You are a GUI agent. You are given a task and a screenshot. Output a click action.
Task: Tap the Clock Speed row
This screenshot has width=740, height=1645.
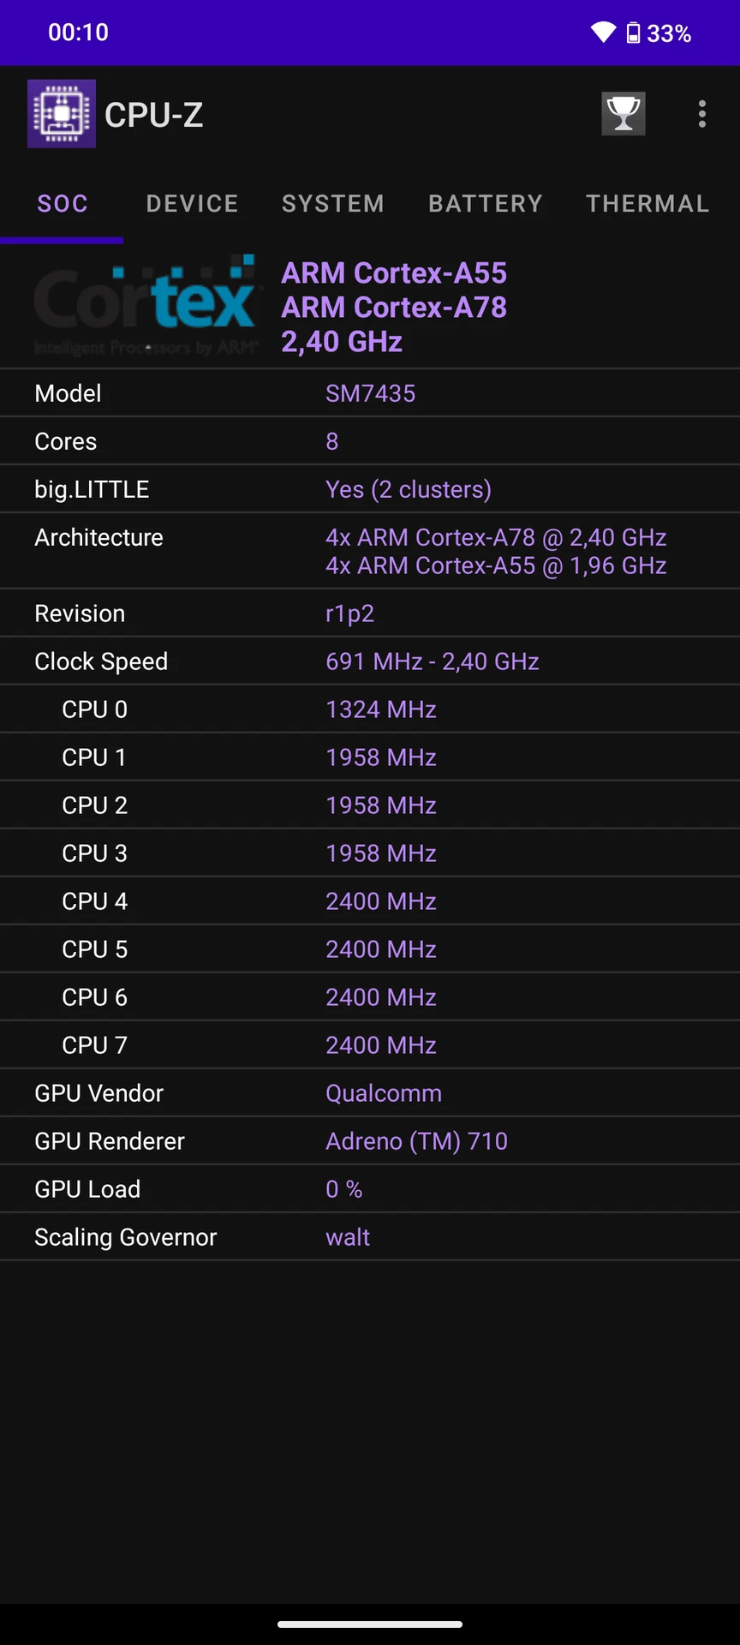tap(370, 661)
